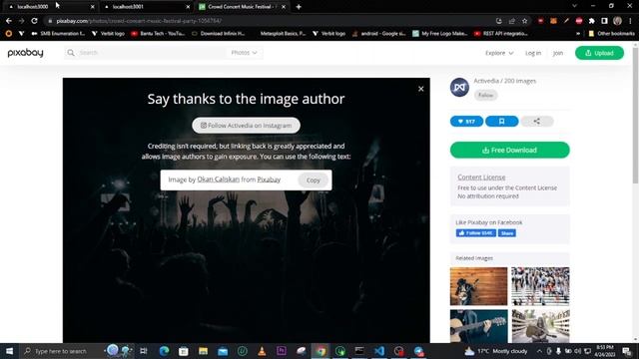The height and width of the screenshot is (359, 639).
Task: Reload the current page
Action: pyautogui.click(x=34, y=21)
